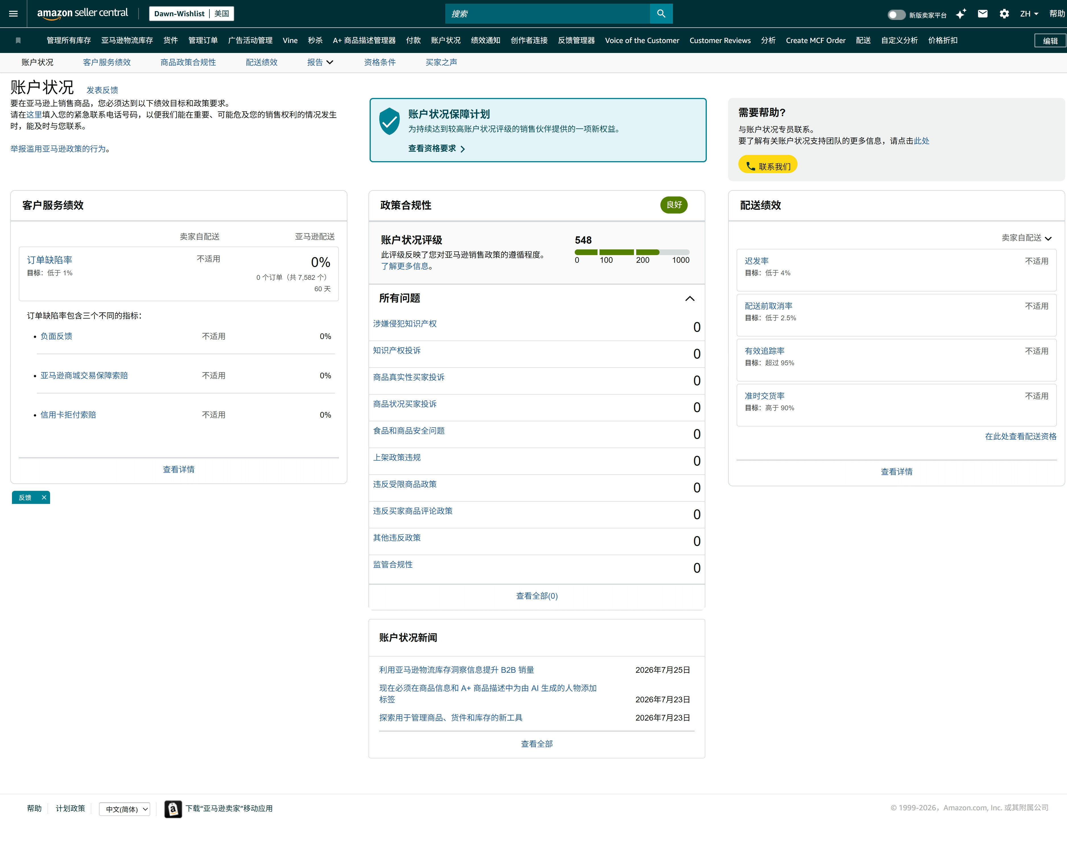Click 查看详情 in 客户服务绩效 card

(179, 470)
